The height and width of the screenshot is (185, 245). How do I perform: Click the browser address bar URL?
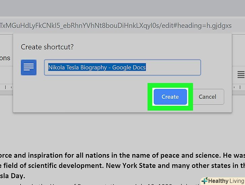tap(116, 26)
